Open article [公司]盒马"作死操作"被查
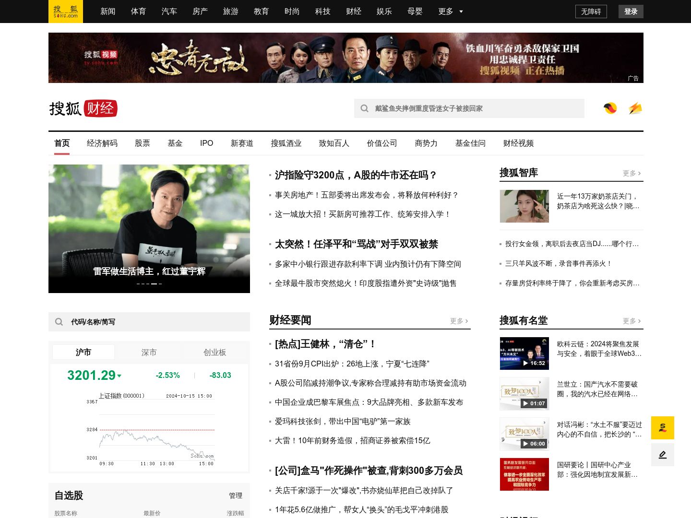The image size is (691, 518). point(369,471)
